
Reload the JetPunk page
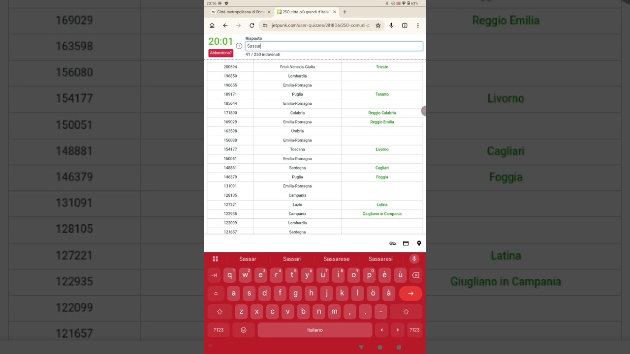click(252, 26)
